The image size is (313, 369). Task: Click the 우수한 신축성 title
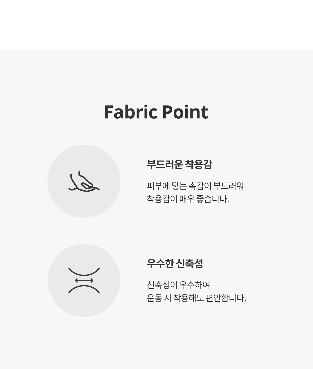(175, 264)
